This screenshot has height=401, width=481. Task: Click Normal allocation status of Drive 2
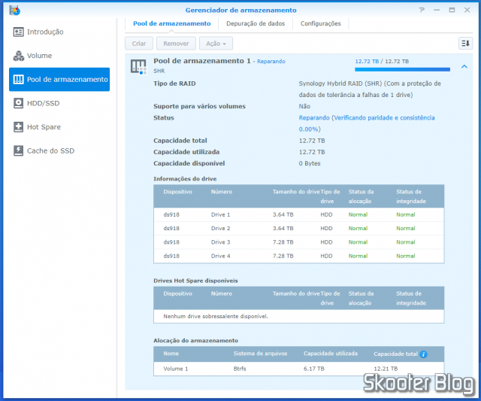(x=358, y=229)
